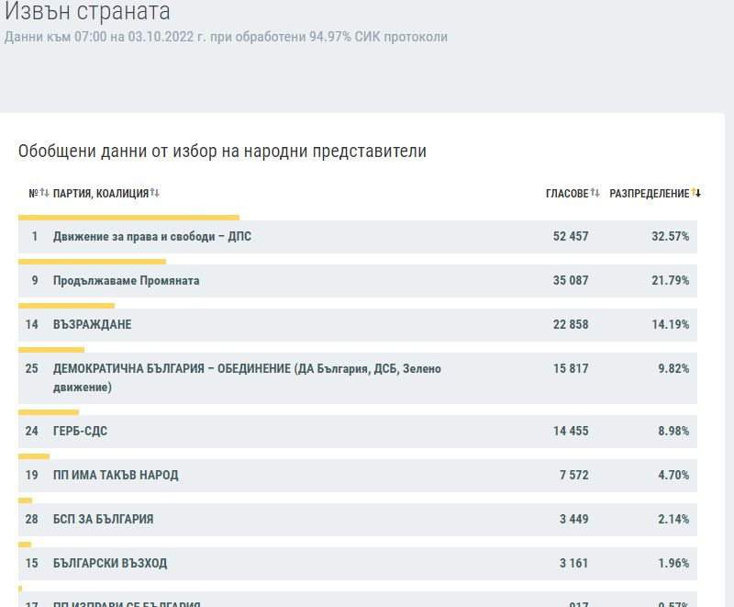Select row Продължаваме Промяната
Viewport: 734px width, 607px height.
[358, 281]
